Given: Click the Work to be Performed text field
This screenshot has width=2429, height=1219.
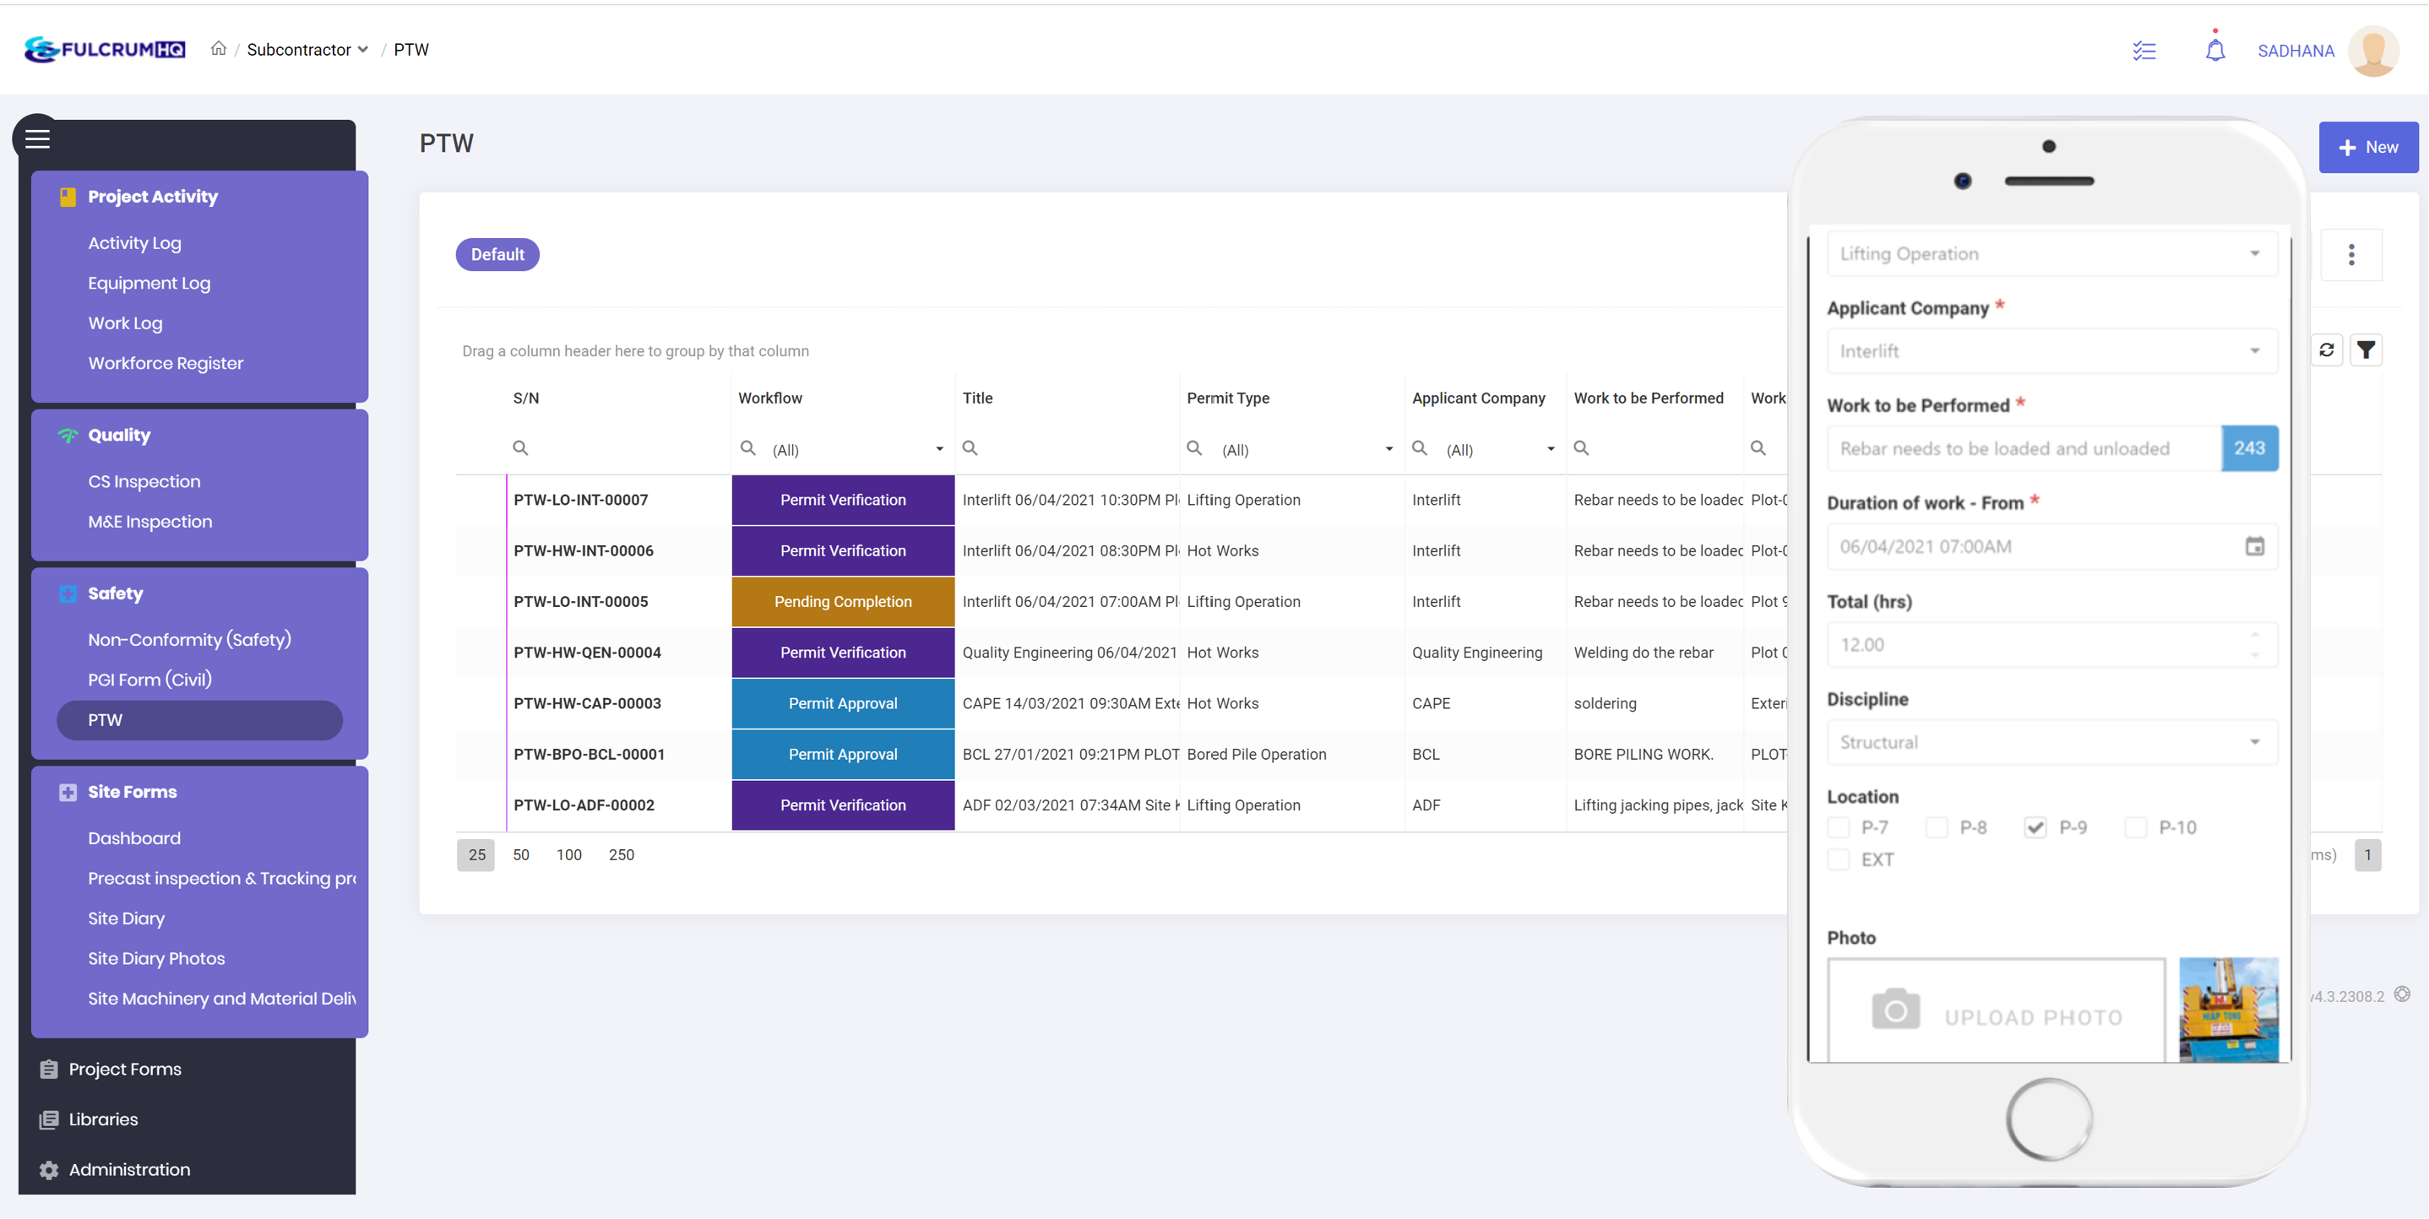Looking at the screenshot, I should click(2024, 449).
